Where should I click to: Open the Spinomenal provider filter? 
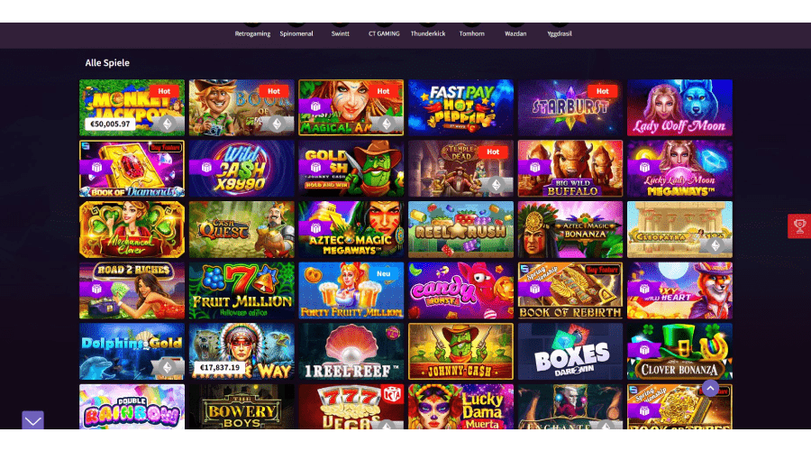296,33
